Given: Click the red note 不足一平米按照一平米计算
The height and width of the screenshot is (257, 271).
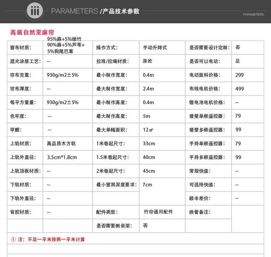Looking at the screenshot, I should coord(56,240).
